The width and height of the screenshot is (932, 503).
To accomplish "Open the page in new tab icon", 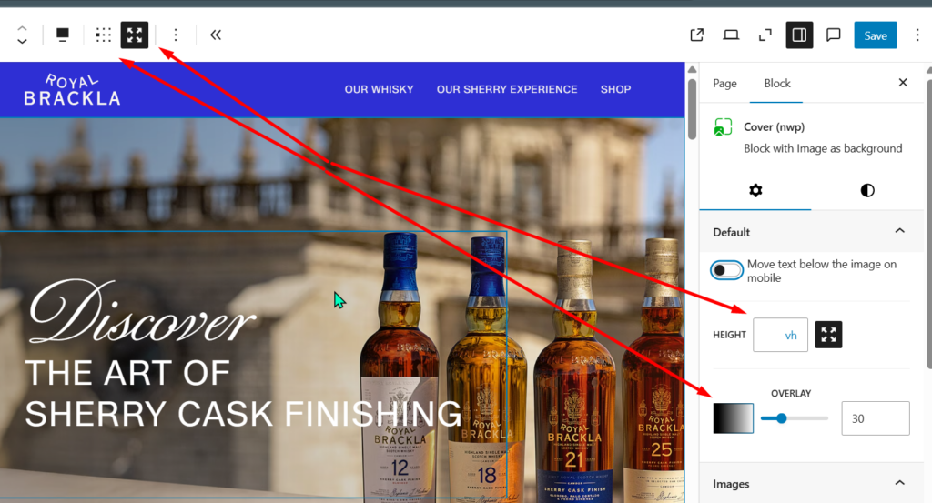I will click(x=697, y=35).
